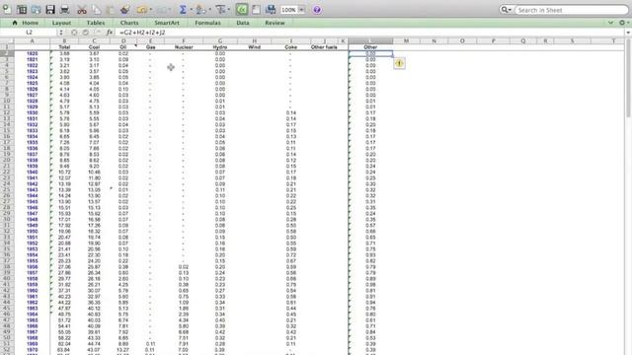Open the Undo history dropdown arrow
This screenshot has height=355, width=632.
coord(151,10)
